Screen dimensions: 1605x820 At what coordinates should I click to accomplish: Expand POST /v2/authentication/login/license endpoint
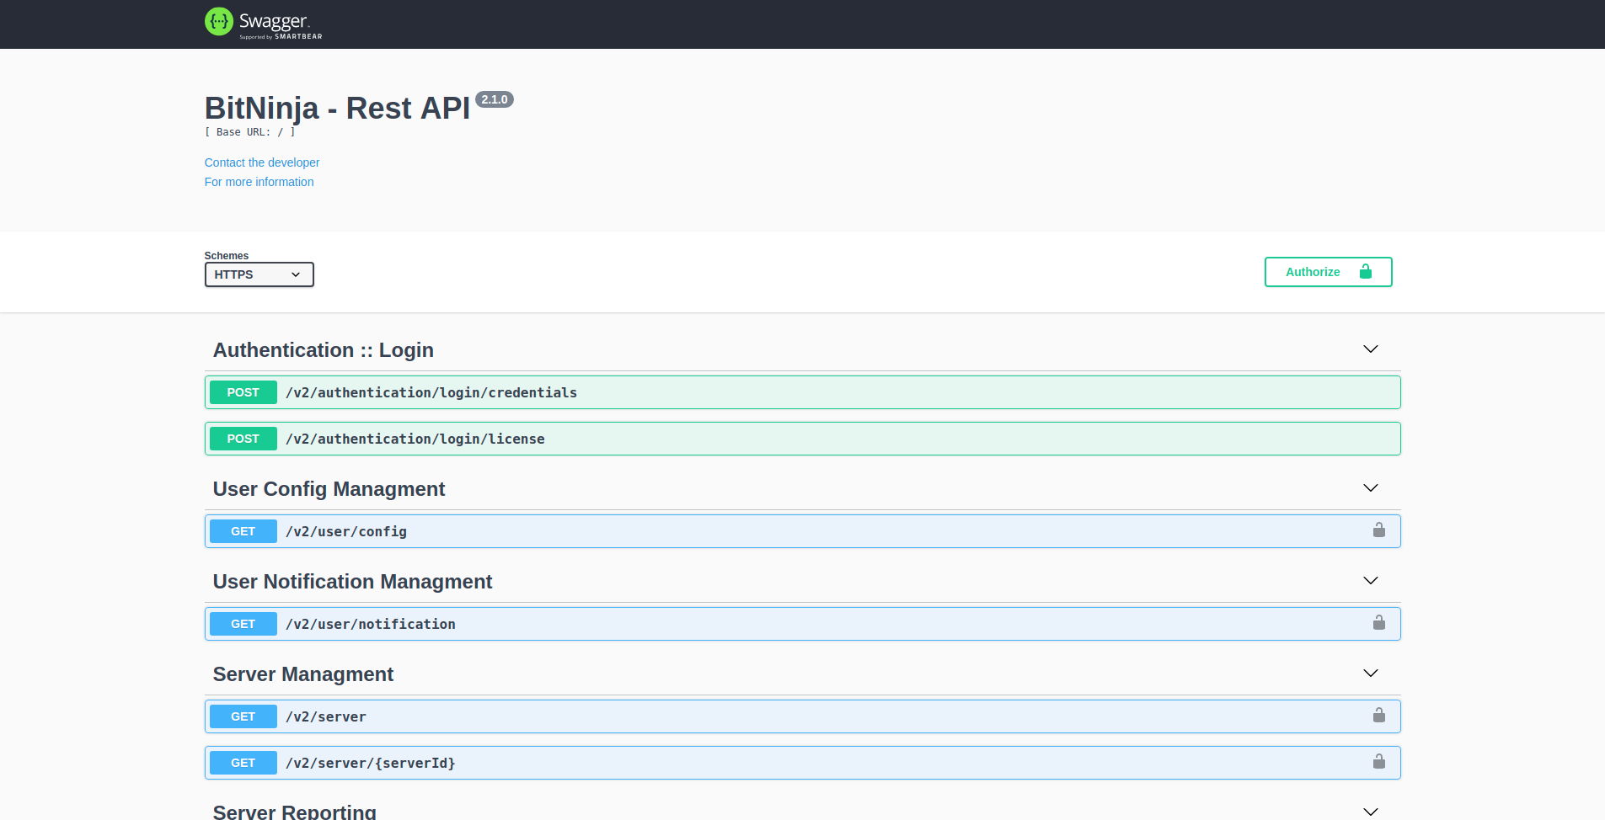(x=802, y=439)
